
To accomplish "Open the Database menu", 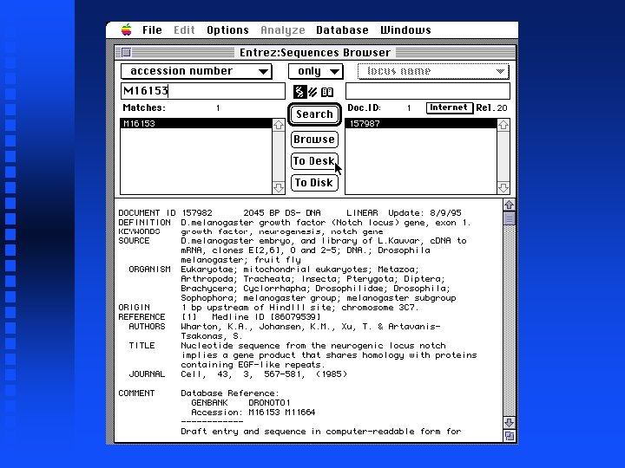I will [x=342, y=30].
